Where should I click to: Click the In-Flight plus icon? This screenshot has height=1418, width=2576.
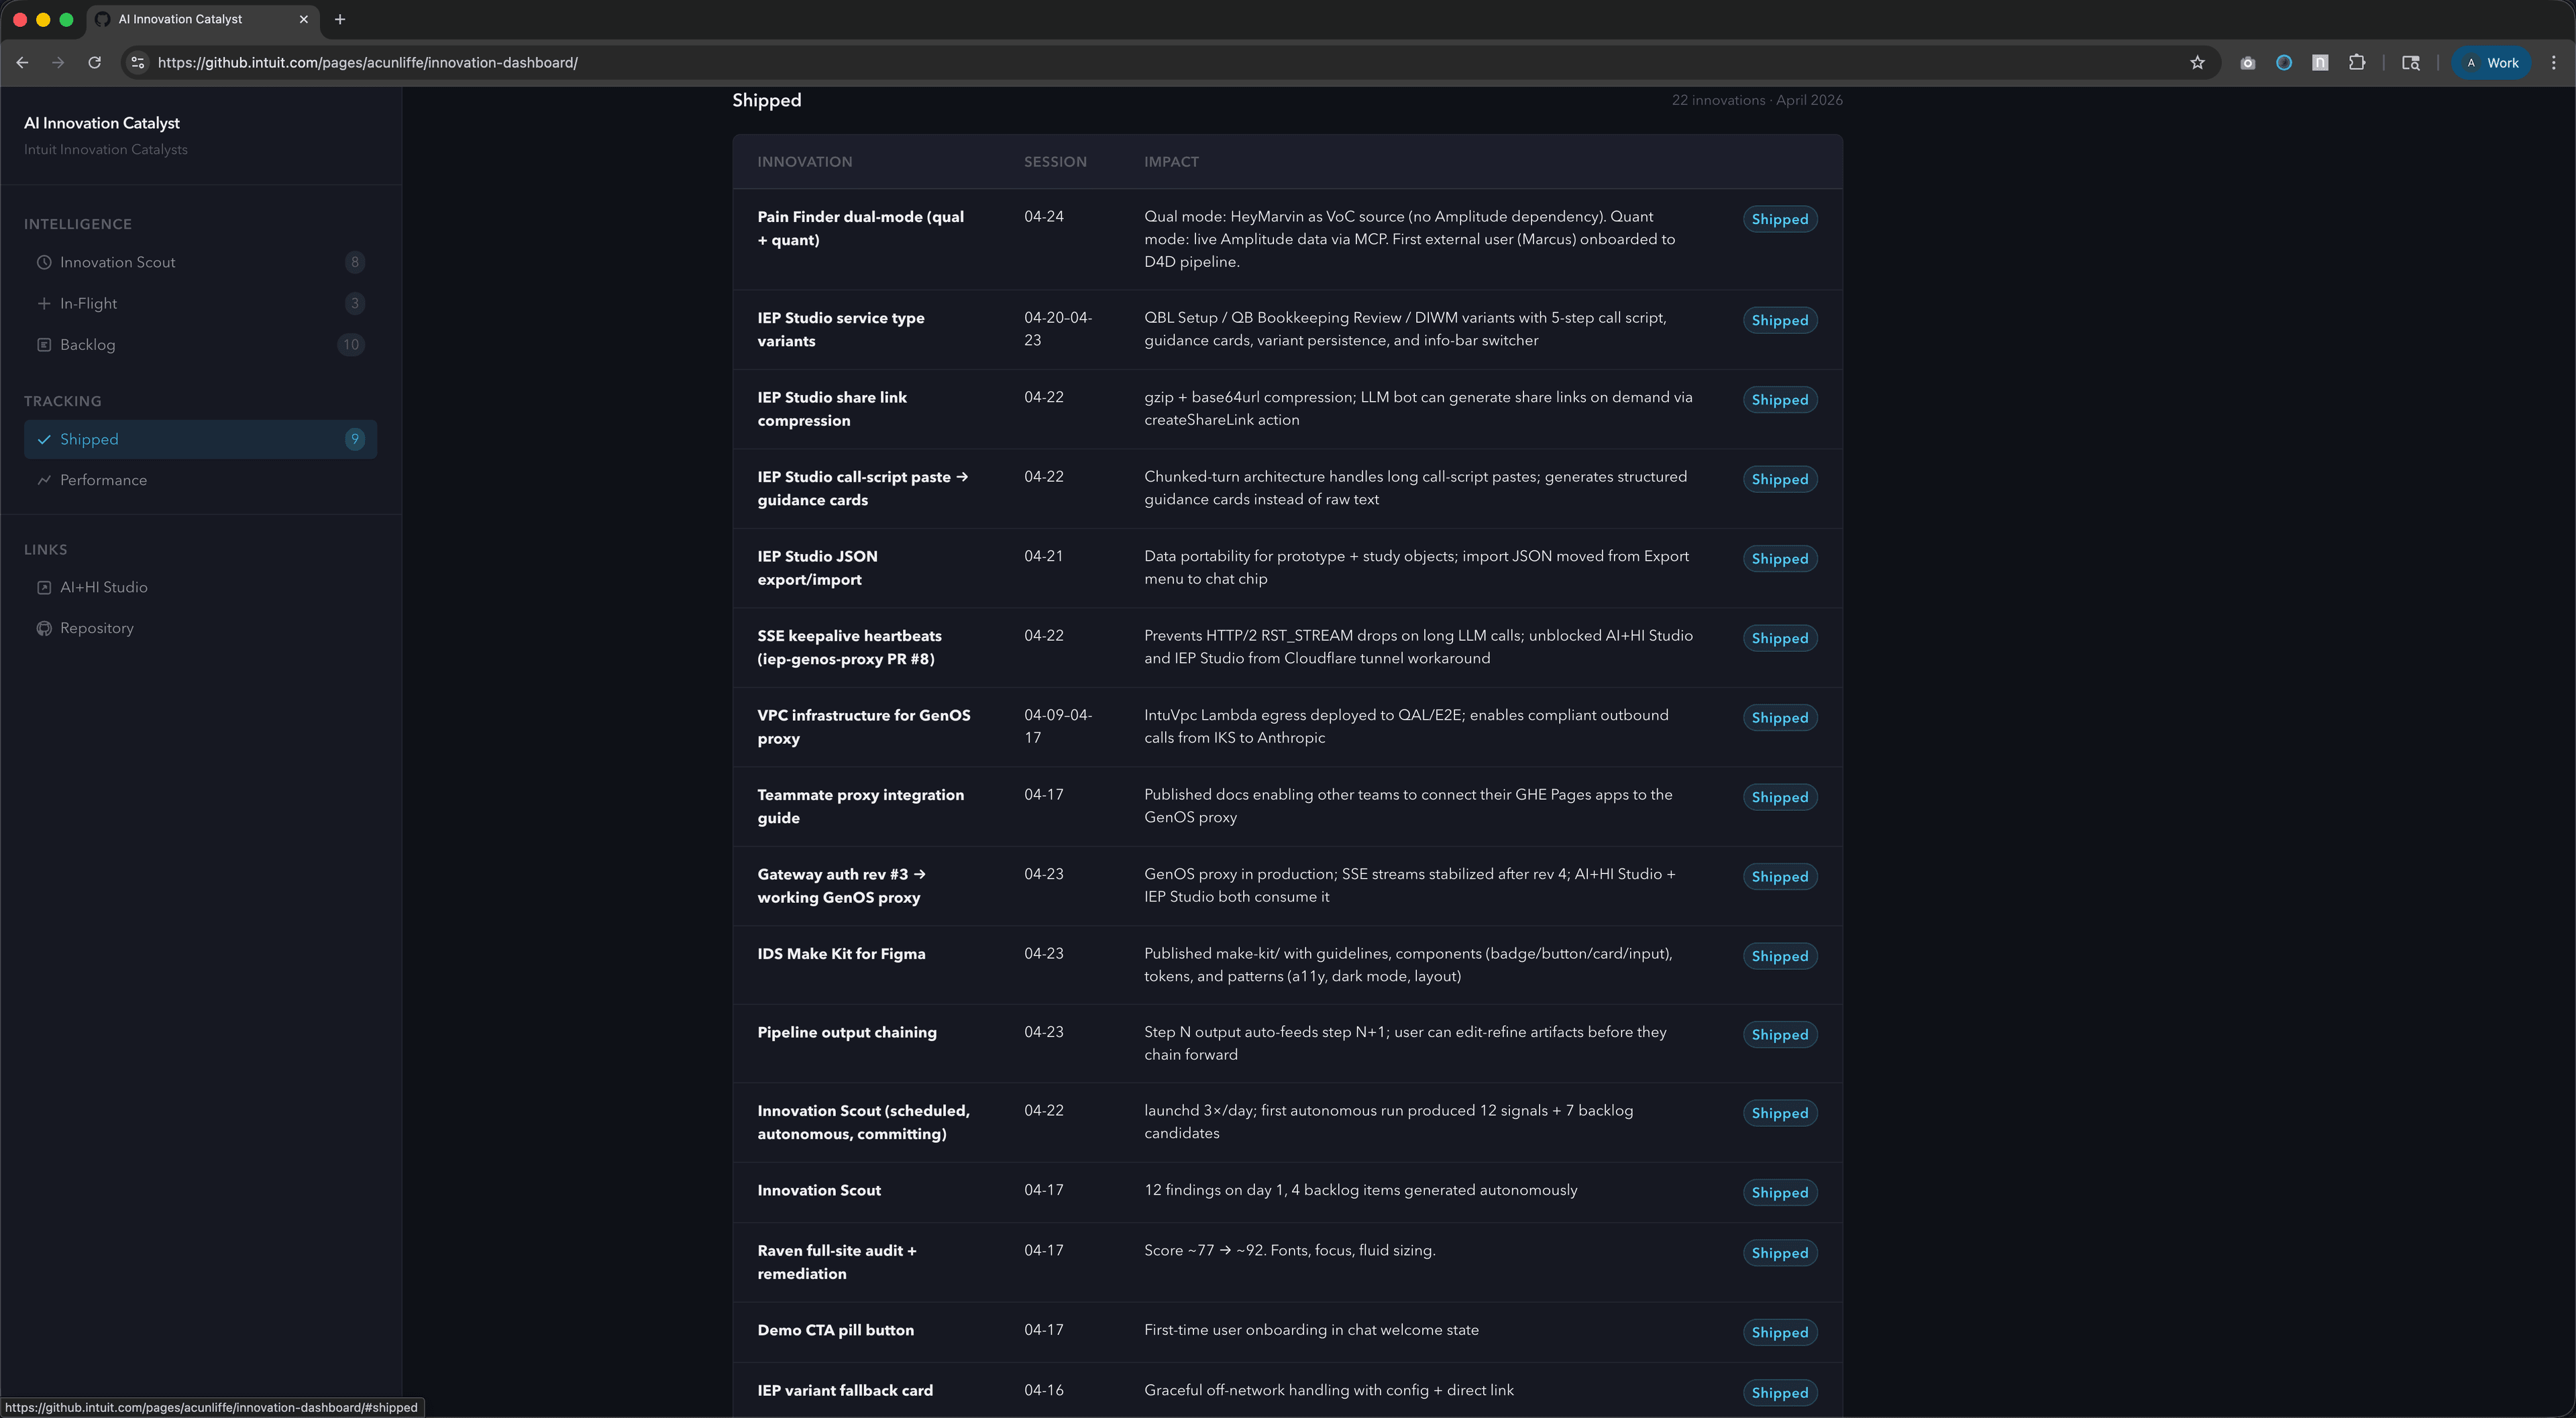pos(44,303)
